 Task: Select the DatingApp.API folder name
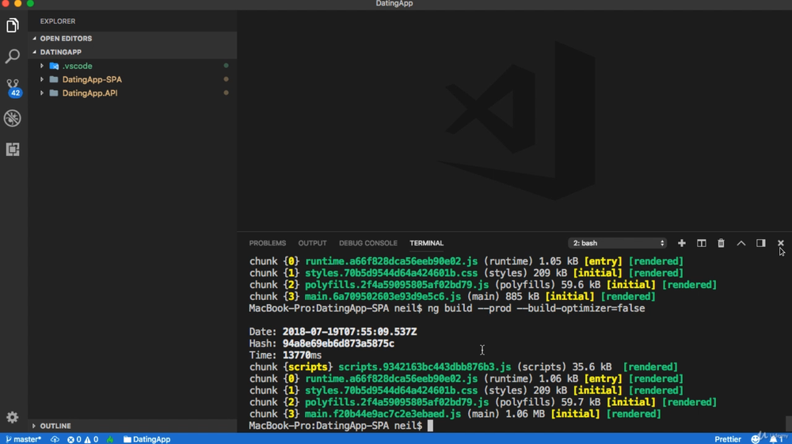pos(90,93)
